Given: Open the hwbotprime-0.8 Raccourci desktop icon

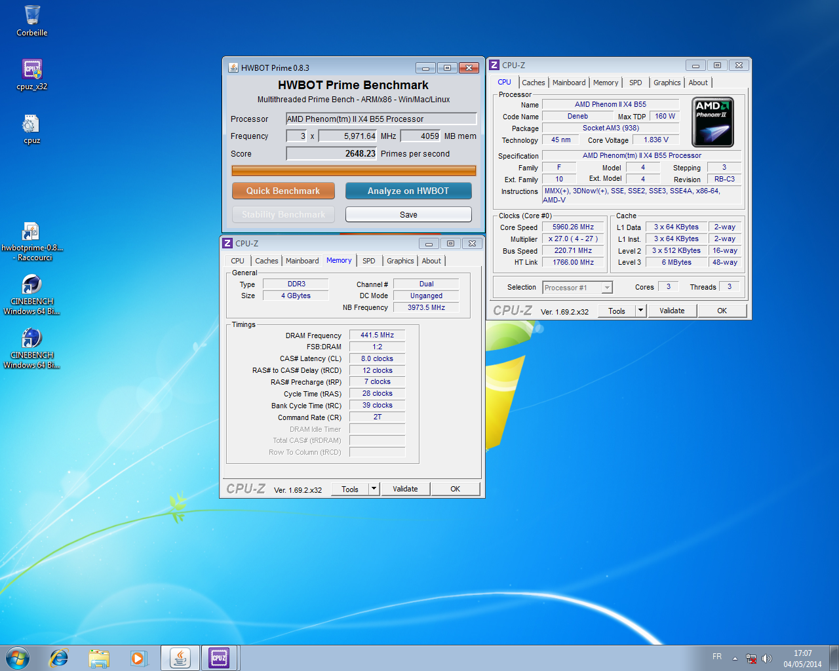Looking at the screenshot, I should 31,242.
